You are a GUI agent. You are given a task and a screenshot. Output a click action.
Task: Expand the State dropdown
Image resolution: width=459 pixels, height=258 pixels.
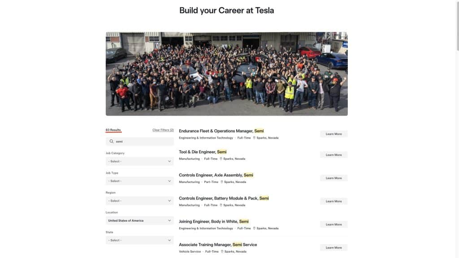(x=139, y=240)
